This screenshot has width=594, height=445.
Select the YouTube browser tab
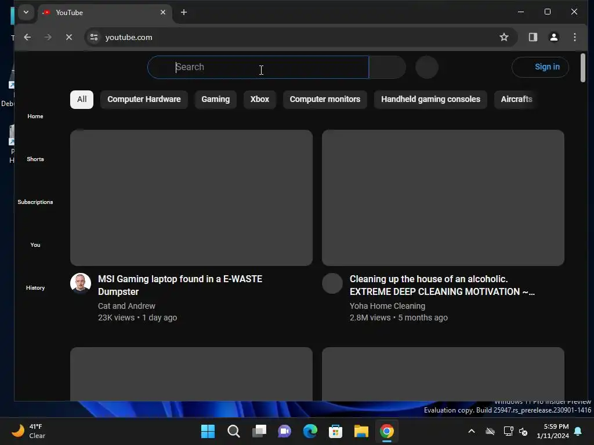tap(104, 13)
